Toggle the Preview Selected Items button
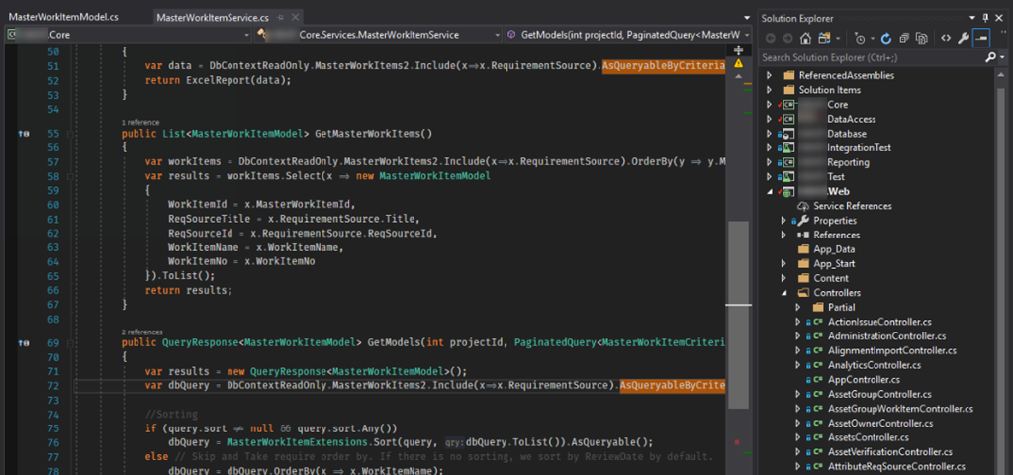Viewport: 1013px width, 475px height. 980,39
